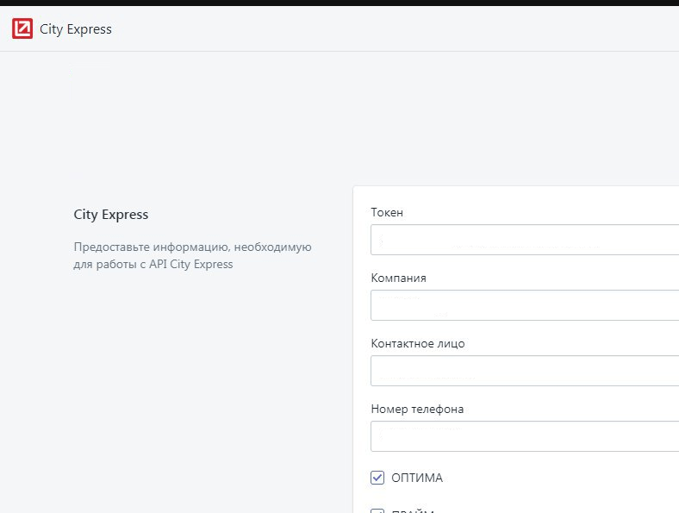Screen dimensions: 679x513
Task: Click the ОПТИМА checkbox label text
Action: (x=417, y=478)
